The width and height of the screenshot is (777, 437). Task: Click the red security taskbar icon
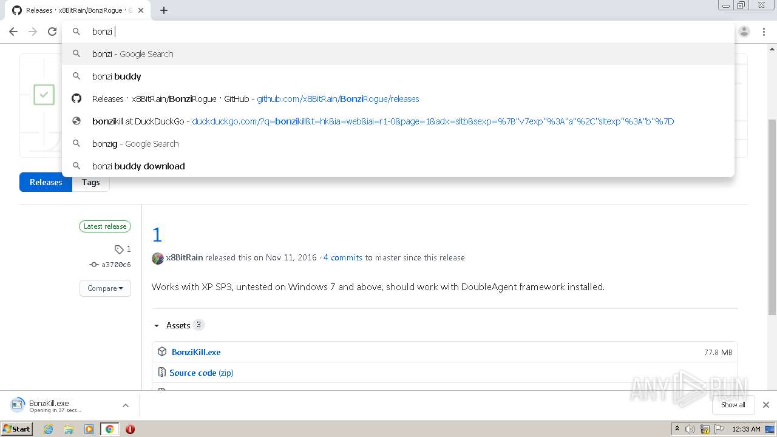[130, 429]
